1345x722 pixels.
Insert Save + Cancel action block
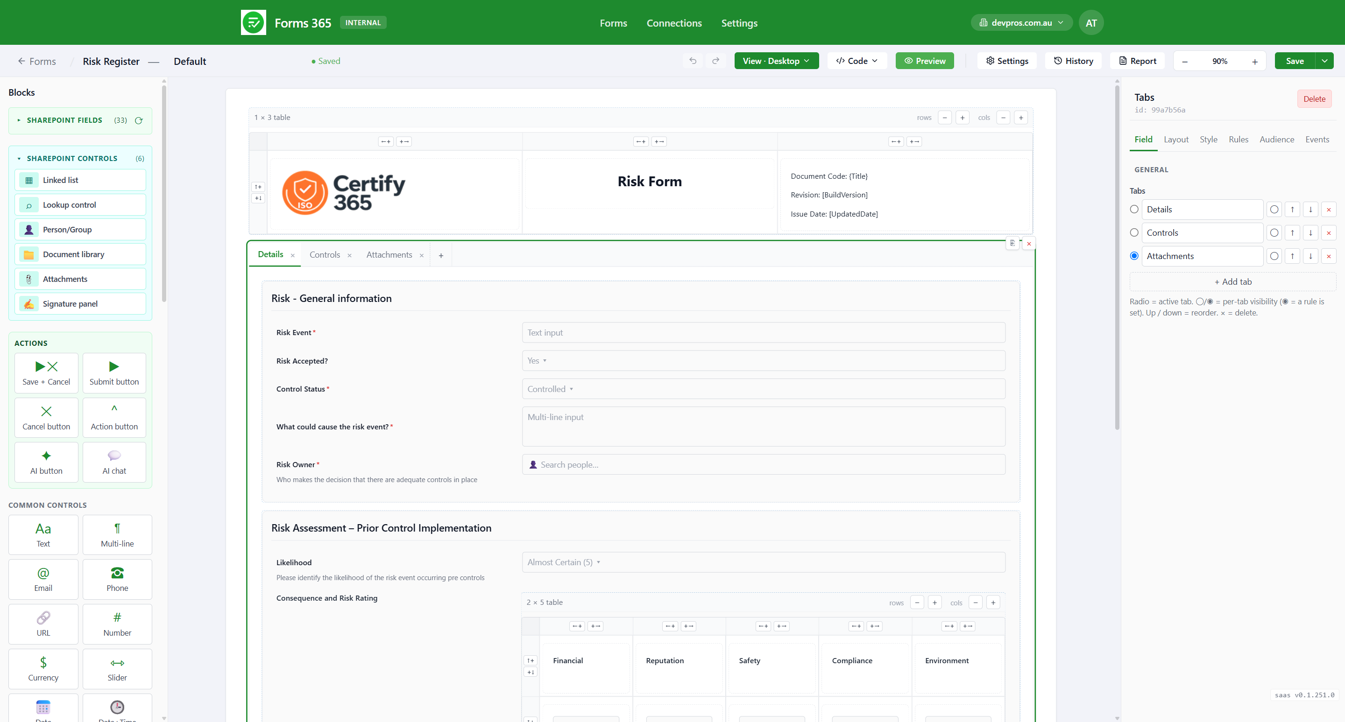pos(47,373)
